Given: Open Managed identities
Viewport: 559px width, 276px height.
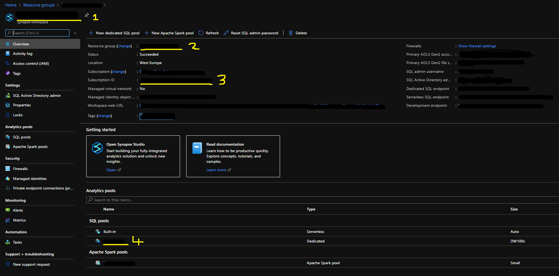Looking at the screenshot, I should point(29,178).
